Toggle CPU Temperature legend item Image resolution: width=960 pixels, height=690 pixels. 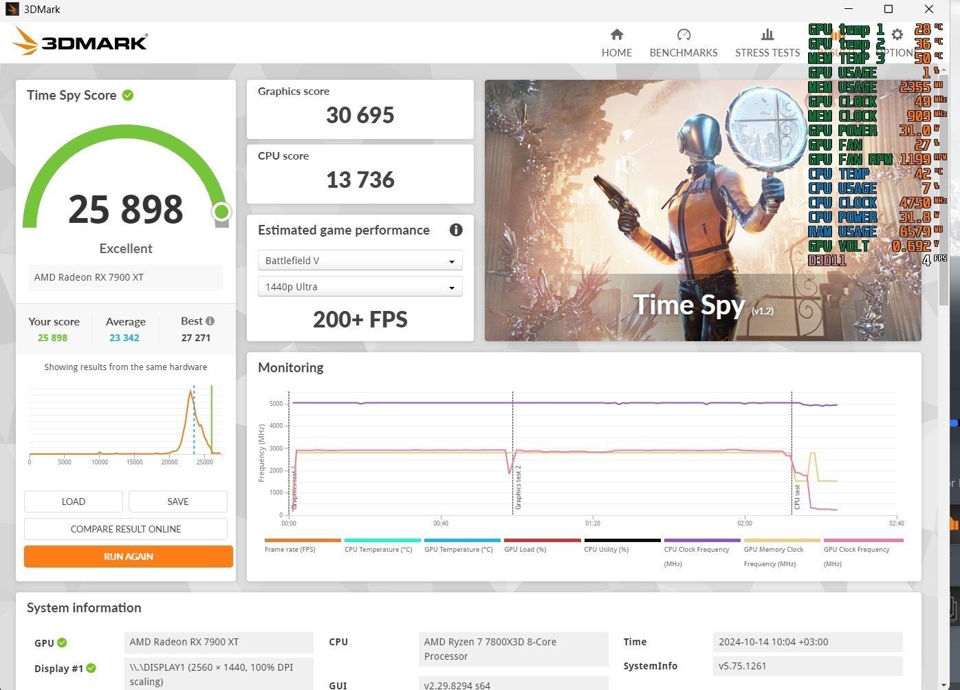click(x=382, y=546)
